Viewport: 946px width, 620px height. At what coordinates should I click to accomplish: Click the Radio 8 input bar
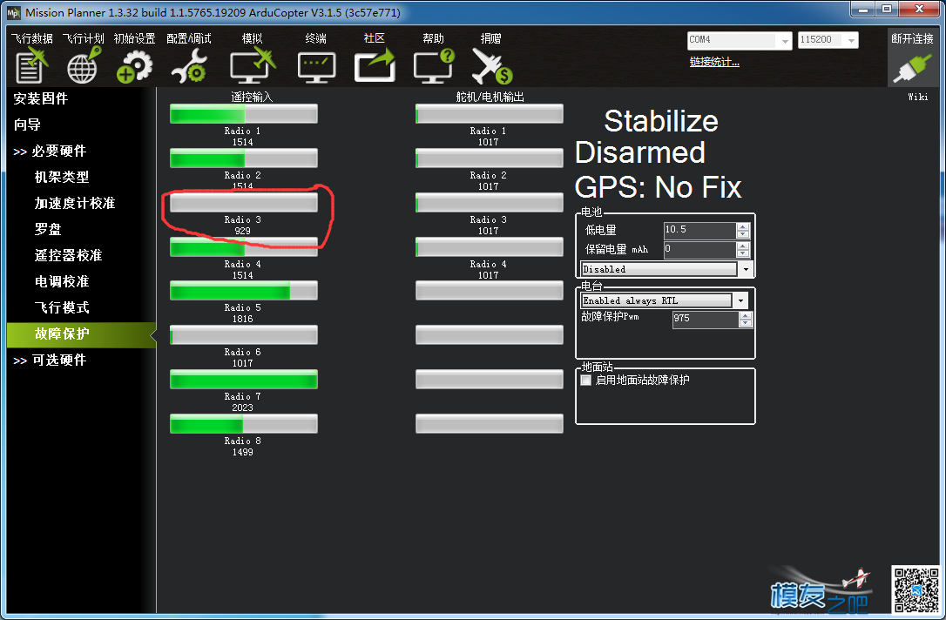coord(244,424)
